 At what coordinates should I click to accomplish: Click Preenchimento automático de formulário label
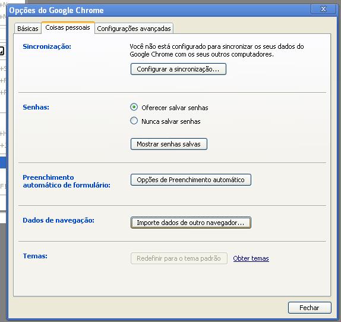click(x=67, y=181)
